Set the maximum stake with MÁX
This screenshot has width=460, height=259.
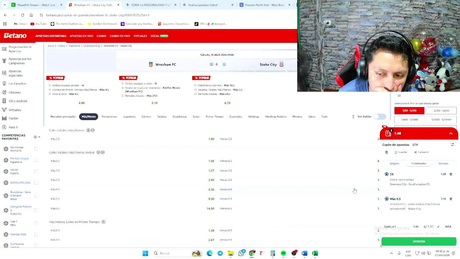448,227
